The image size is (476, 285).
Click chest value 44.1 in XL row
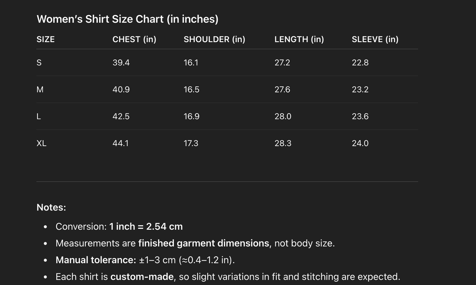[x=121, y=143]
